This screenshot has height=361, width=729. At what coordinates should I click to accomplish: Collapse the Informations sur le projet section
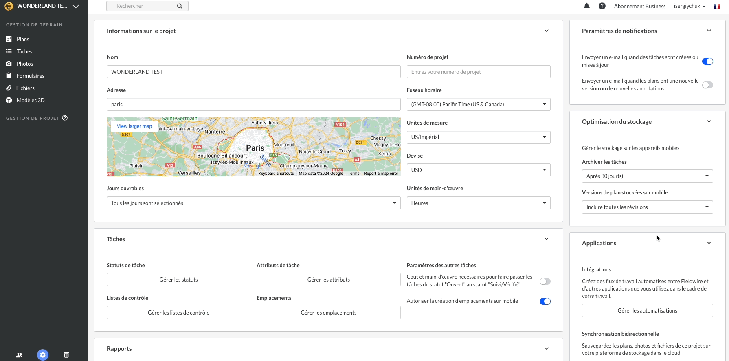547,31
